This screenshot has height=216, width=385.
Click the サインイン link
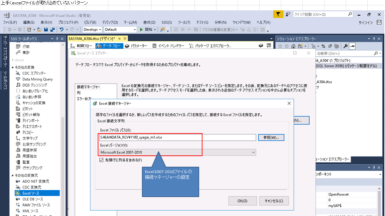[x=366, y=22]
